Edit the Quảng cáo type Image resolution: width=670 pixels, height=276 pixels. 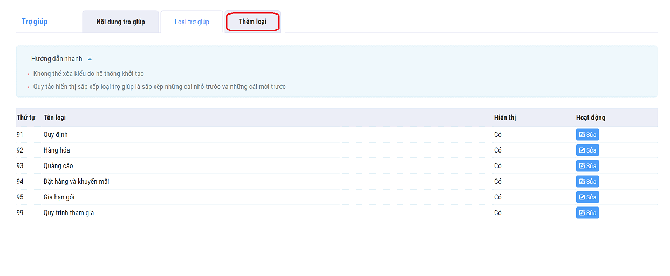(x=587, y=166)
